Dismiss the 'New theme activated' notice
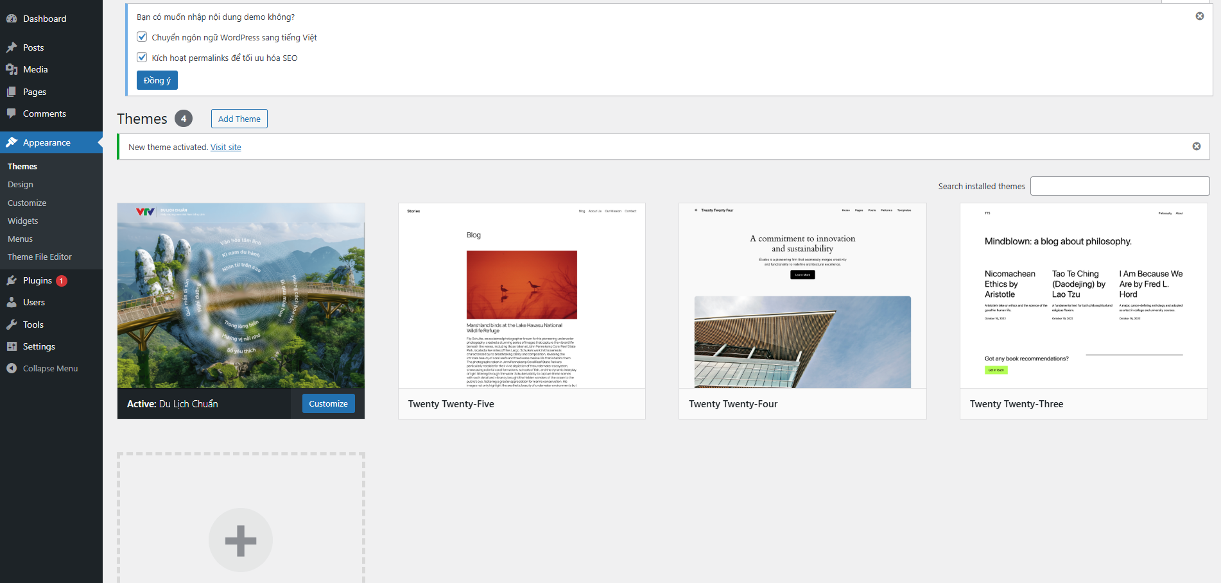This screenshot has height=583, width=1221. click(1197, 146)
